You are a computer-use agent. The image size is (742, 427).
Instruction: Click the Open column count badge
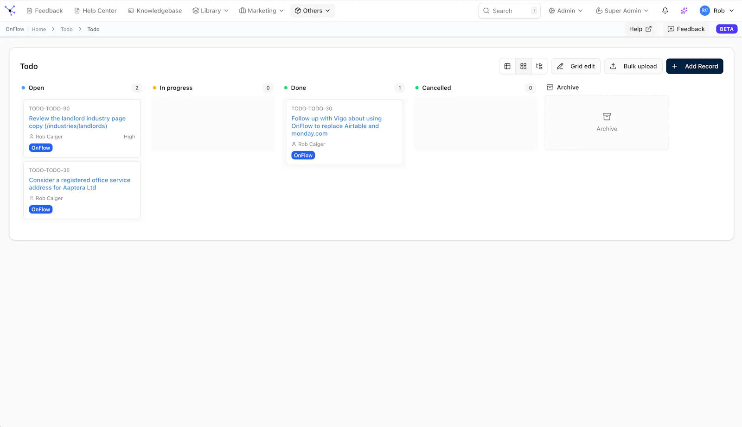(x=137, y=88)
